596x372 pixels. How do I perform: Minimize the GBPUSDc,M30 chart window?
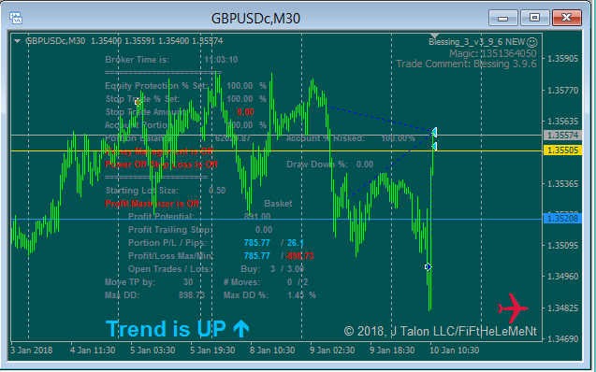pyautogui.click(x=502, y=18)
